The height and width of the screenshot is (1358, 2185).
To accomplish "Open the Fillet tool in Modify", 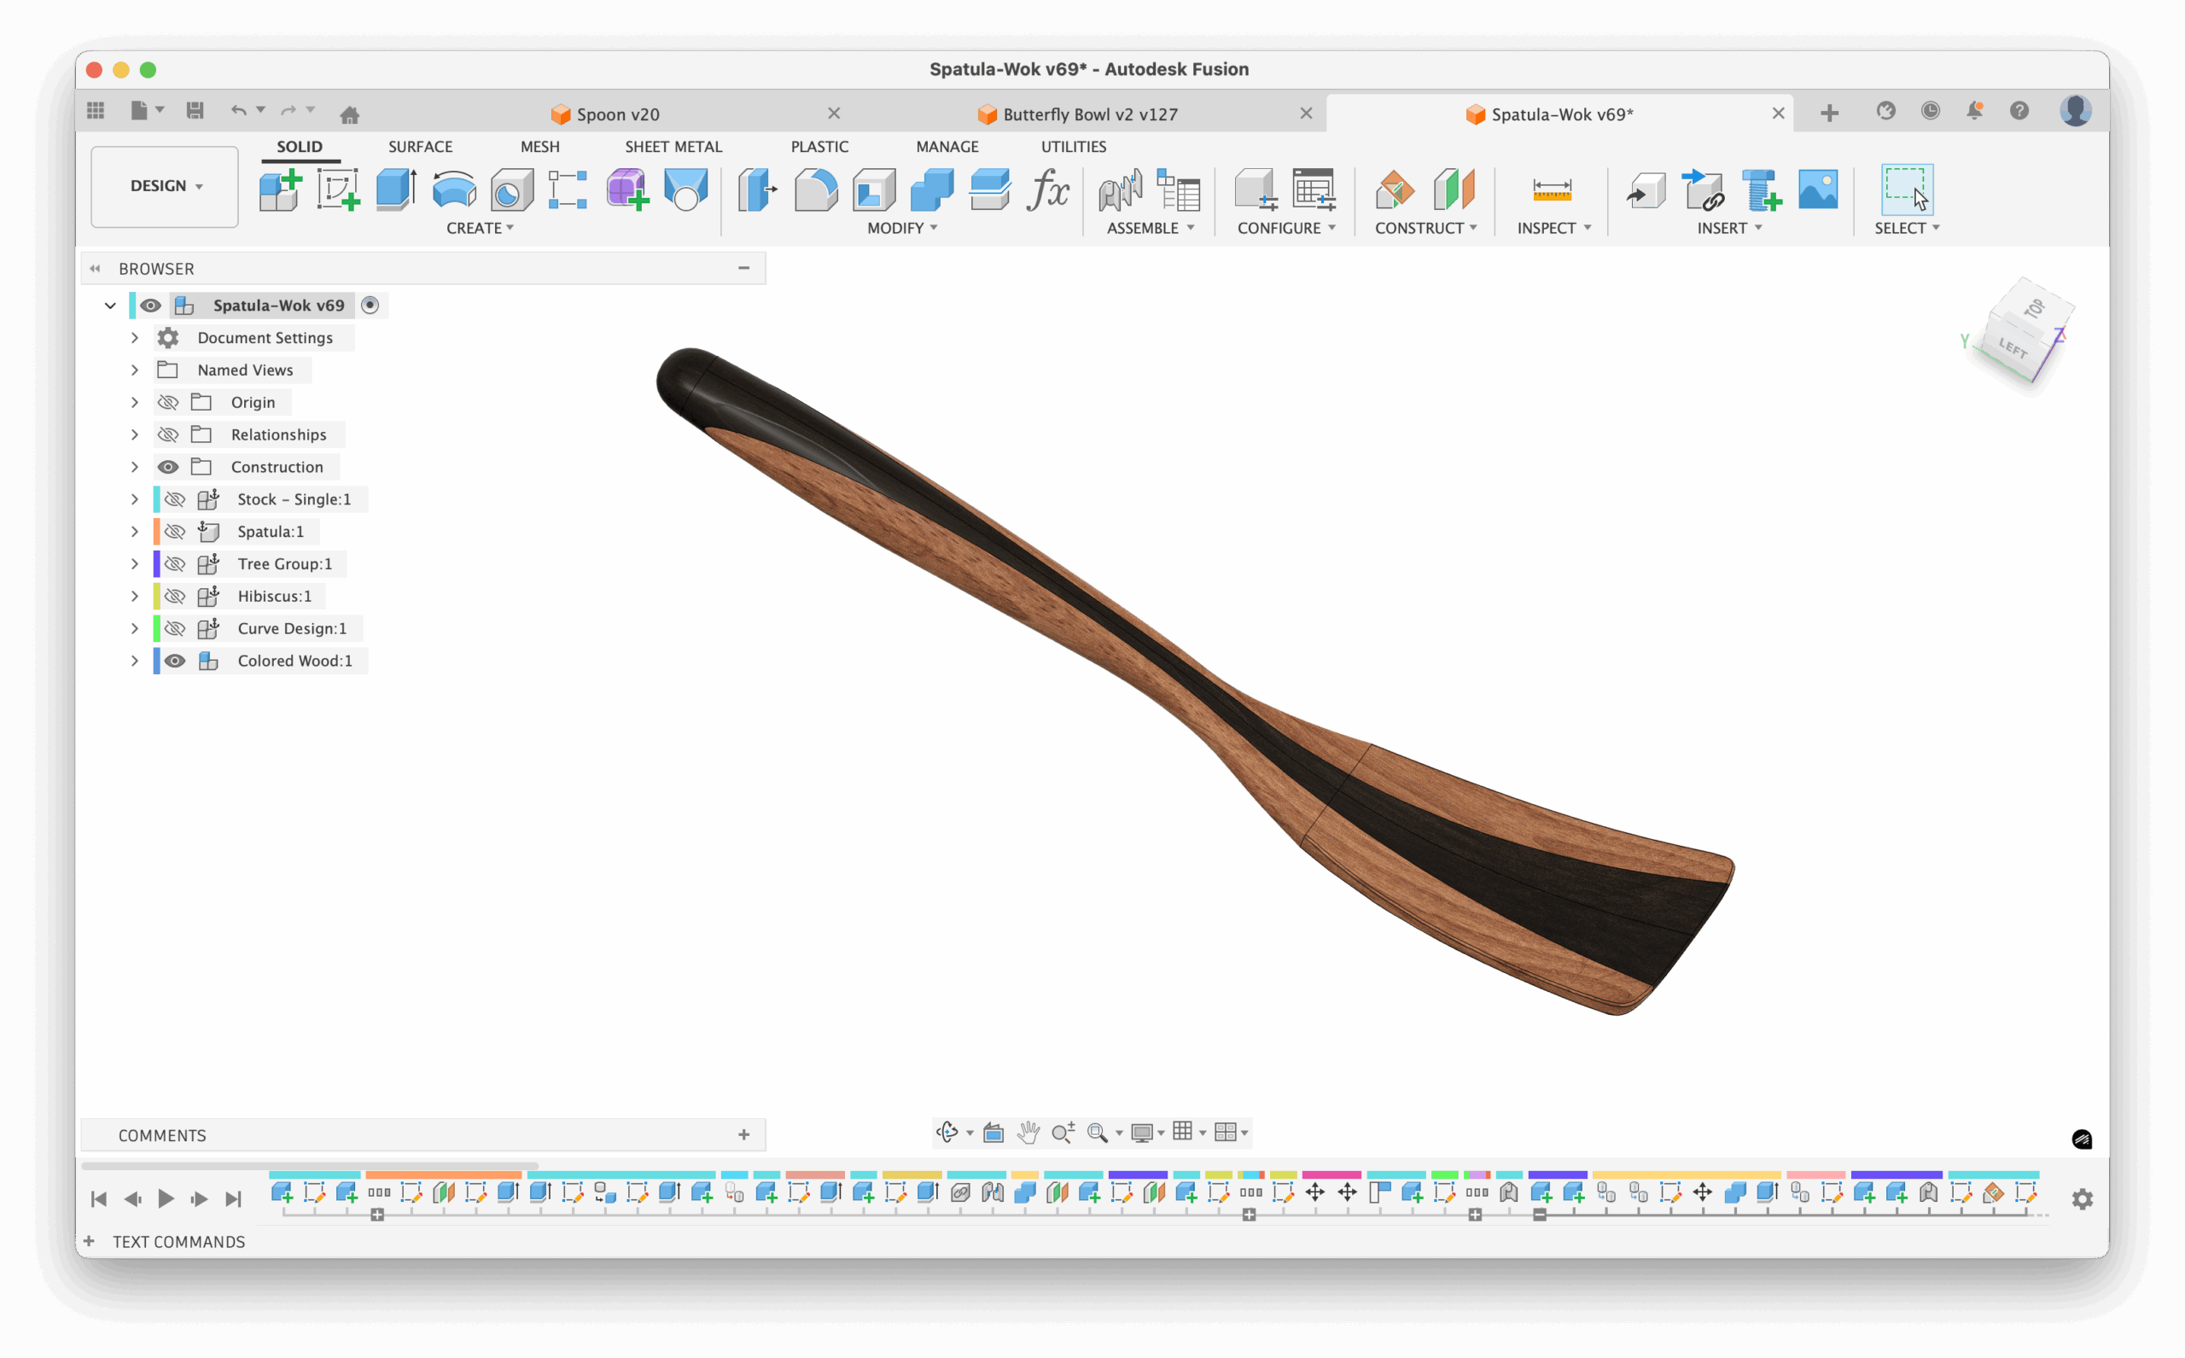I will tap(815, 189).
